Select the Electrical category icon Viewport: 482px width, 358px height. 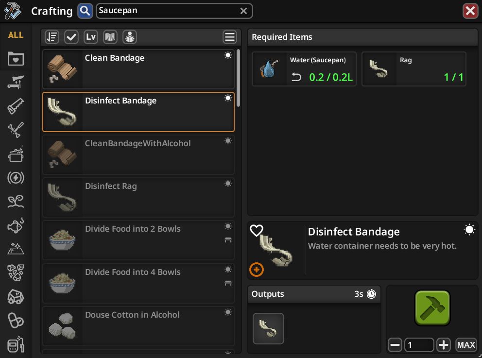click(16, 178)
